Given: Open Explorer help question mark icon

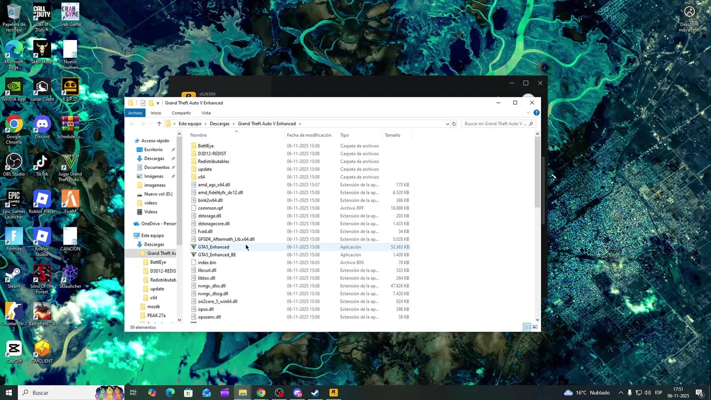Looking at the screenshot, I should click(536, 113).
